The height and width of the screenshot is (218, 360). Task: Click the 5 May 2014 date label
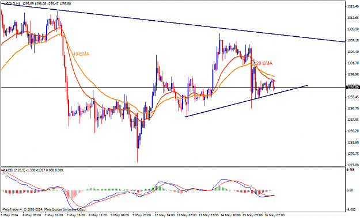pyautogui.click(x=9, y=215)
